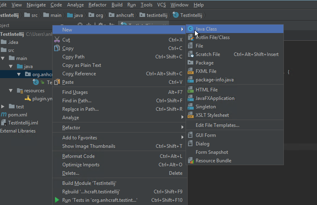Image resolution: width=317 pixels, height=205 pixels.
Task: Open the Refactor menu in menu bar
Action: point(97,5)
